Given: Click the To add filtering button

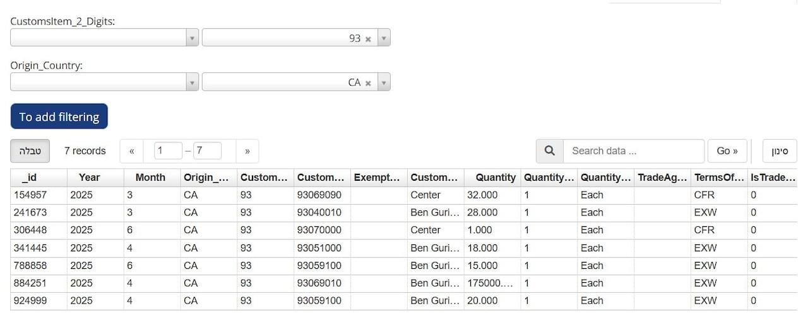Looking at the screenshot, I should click(59, 117).
